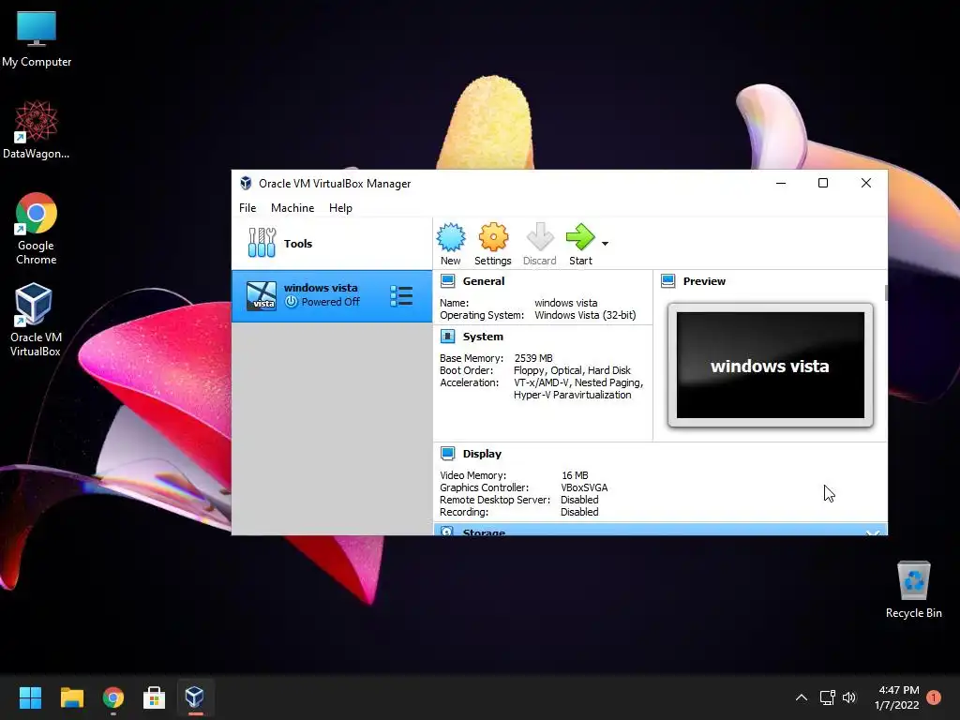Click the volume speaker tray icon
This screenshot has height=720, width=960.
click(x=849, y=697)
